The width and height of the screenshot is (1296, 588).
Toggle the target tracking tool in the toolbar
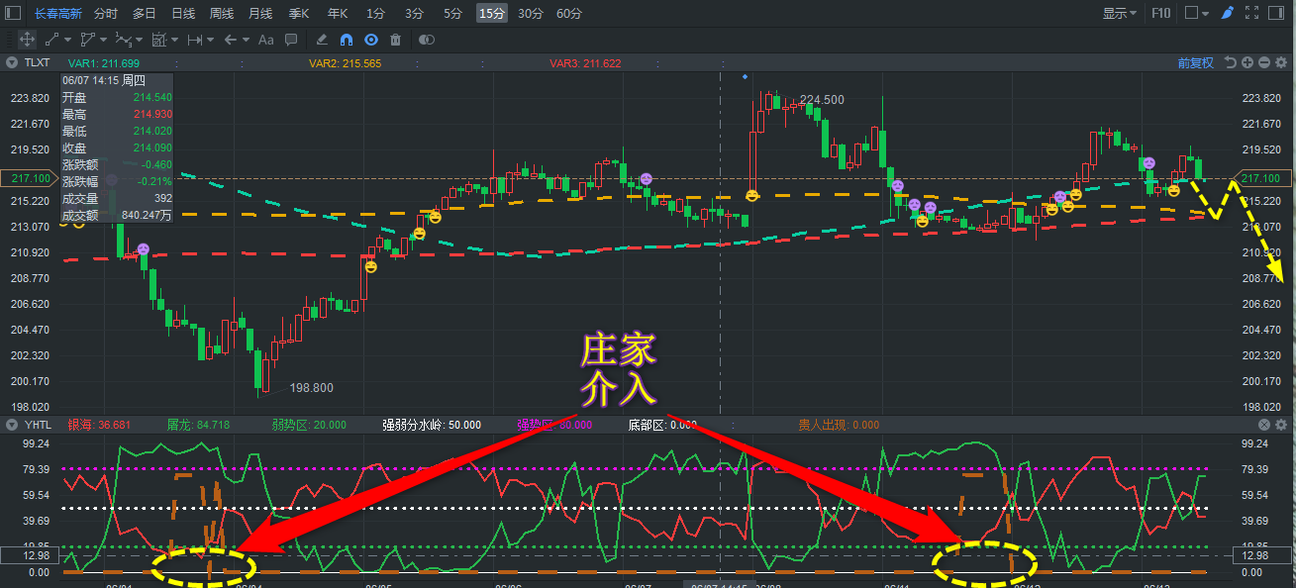pos(372,40)
